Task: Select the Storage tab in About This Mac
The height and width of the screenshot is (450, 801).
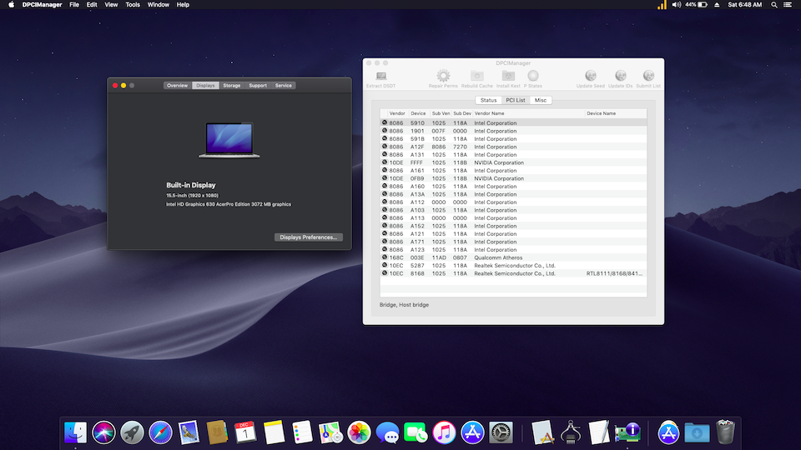Action: (x=231, y=86)
